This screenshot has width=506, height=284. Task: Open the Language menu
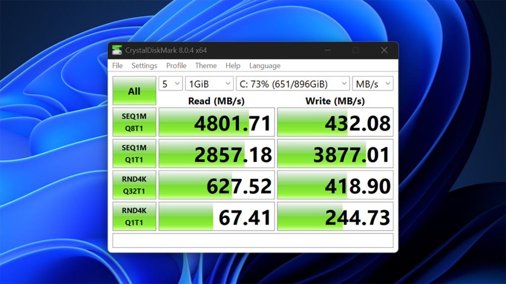tap(265, 66)
